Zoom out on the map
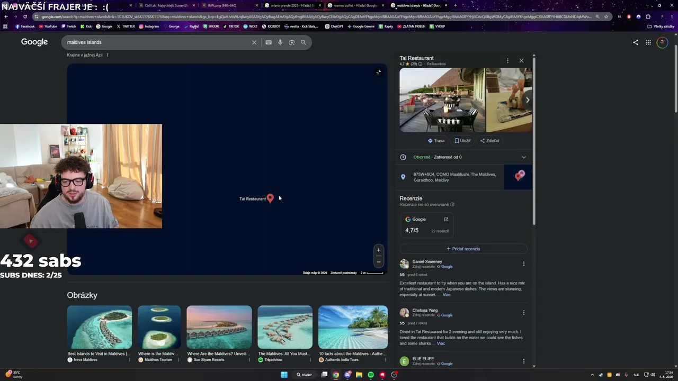 378,261
